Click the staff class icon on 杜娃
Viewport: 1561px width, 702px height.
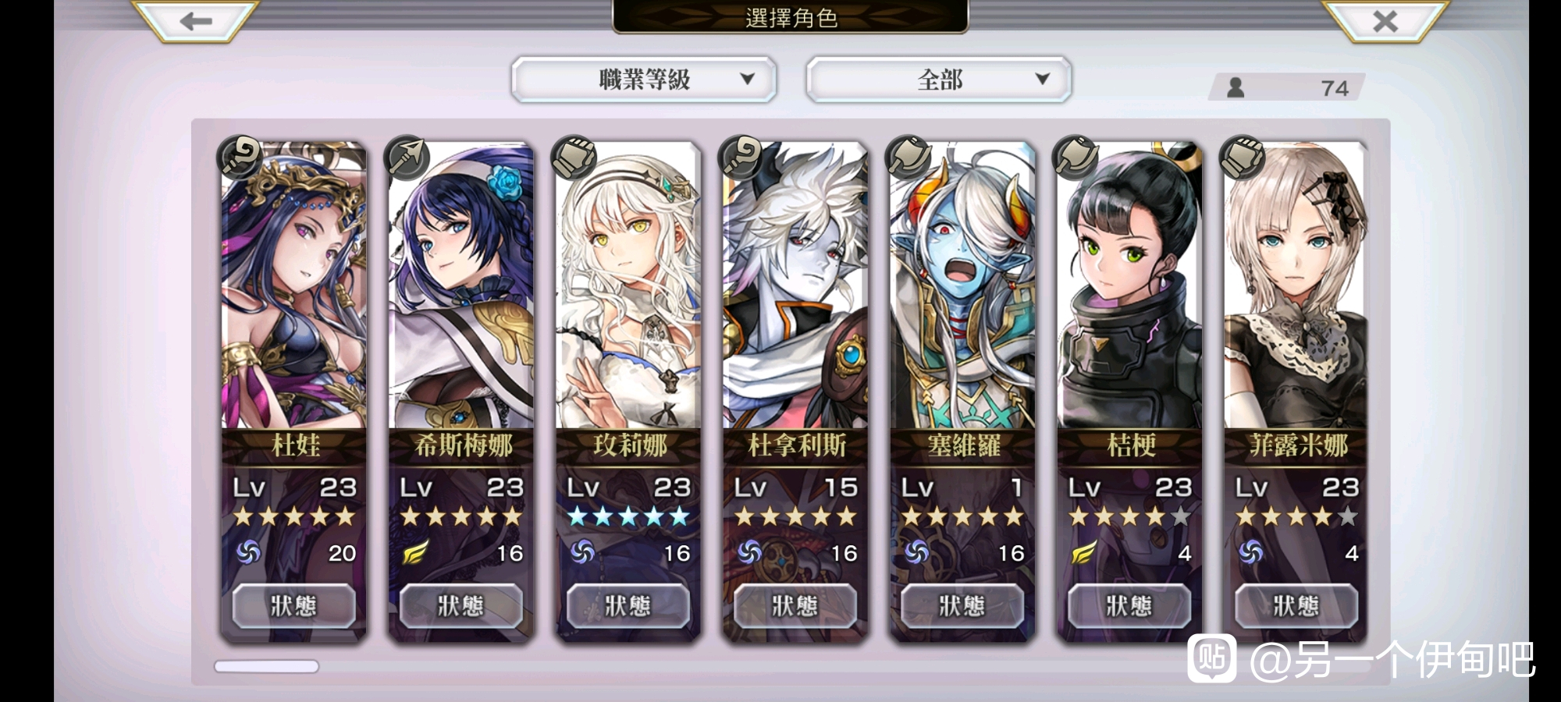[240, 157]
